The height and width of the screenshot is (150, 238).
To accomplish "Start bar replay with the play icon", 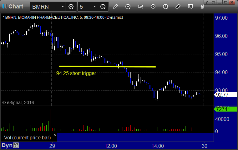I will [153, 7].
